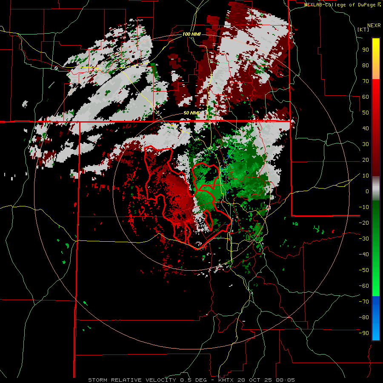Select the -30 value on the velocity scale
The width and height of the screenshot is (383, 383).
tap(364, 239)
